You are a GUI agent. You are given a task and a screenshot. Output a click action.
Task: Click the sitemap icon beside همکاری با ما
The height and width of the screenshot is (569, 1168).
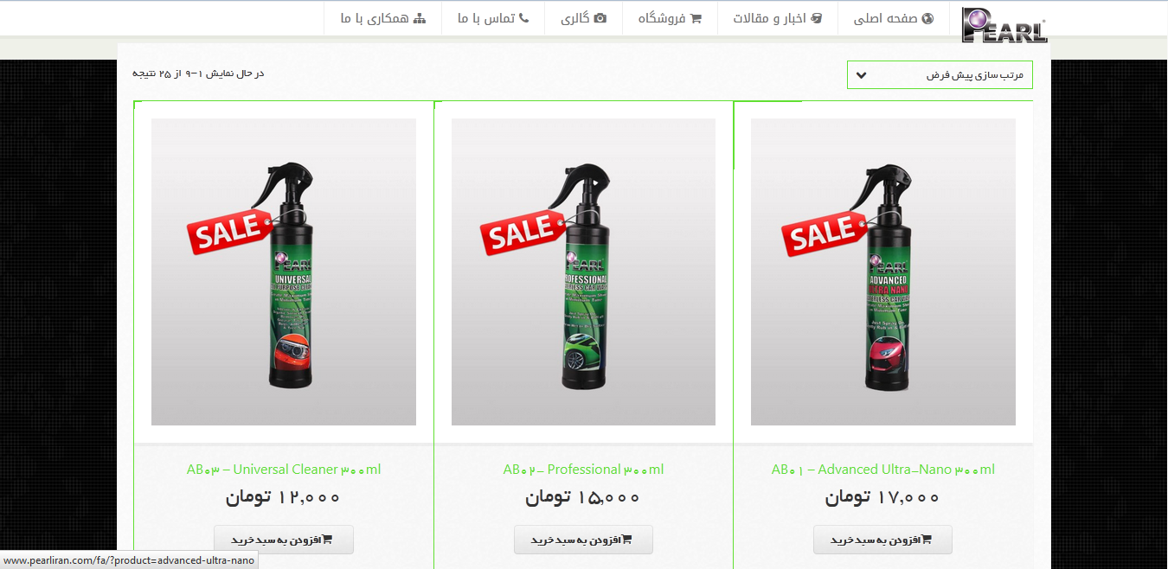click(420, 18)
